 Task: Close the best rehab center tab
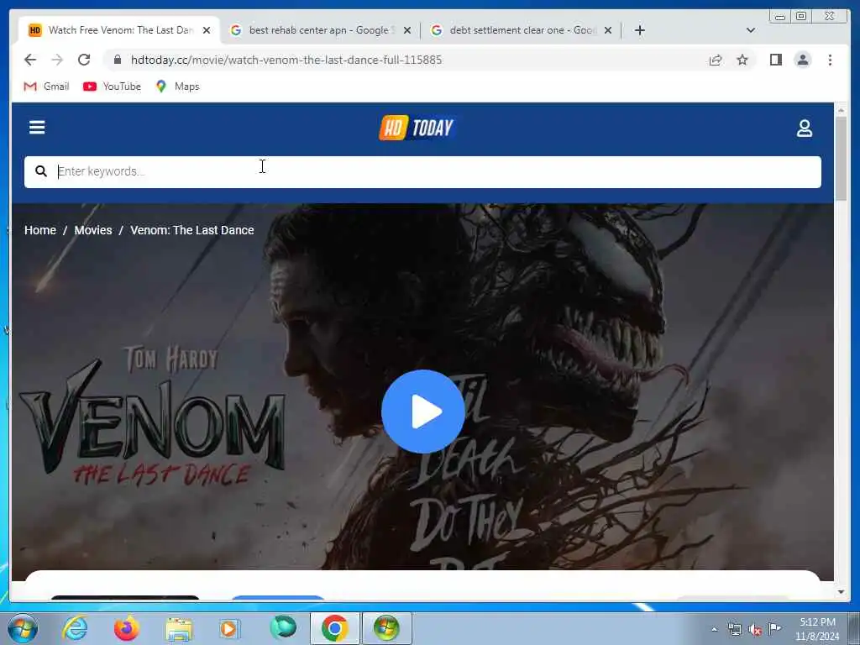407,30
